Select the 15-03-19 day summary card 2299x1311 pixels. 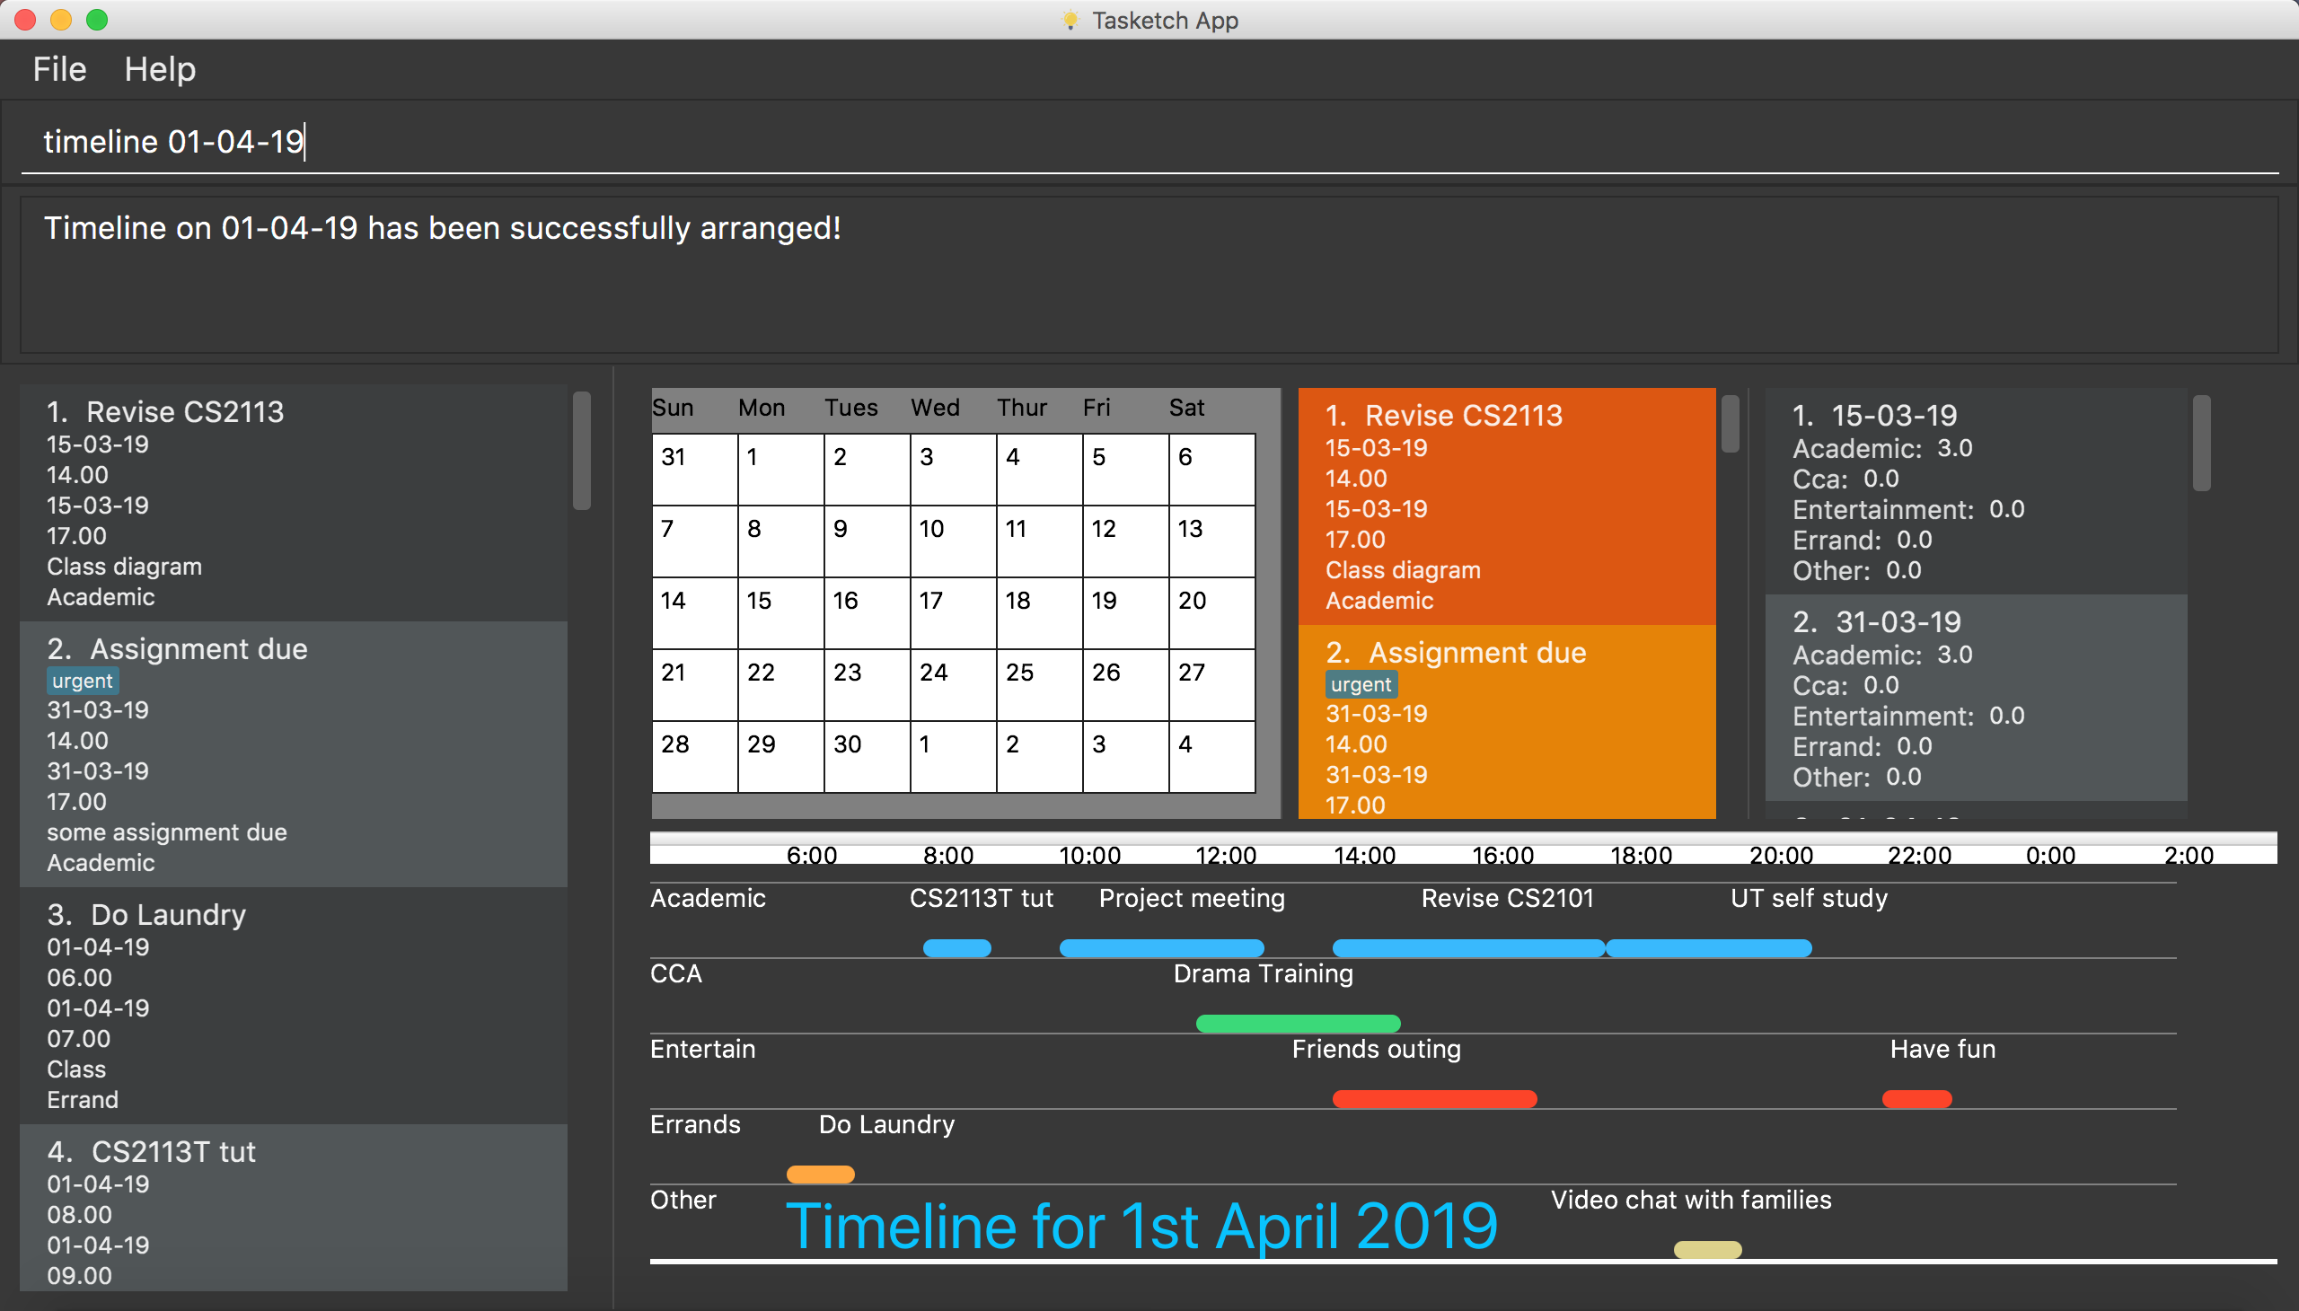pos(1976,492)
